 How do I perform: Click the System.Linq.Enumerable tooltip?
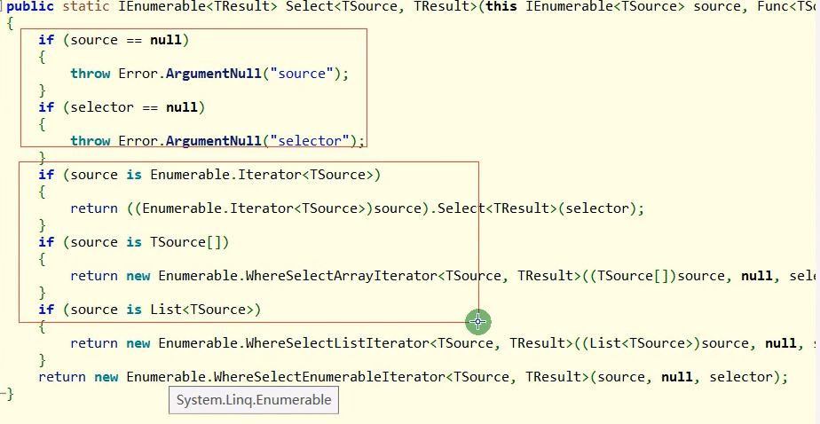point(254,400)
